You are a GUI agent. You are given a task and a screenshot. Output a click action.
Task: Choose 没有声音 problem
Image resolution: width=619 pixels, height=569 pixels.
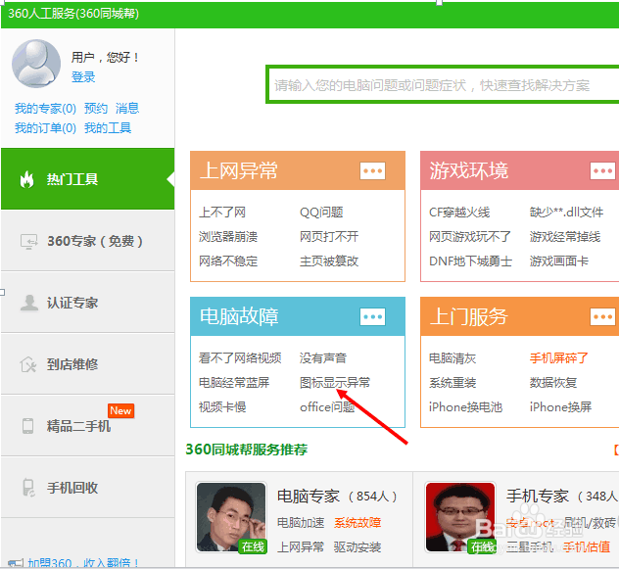click(323, 358)
